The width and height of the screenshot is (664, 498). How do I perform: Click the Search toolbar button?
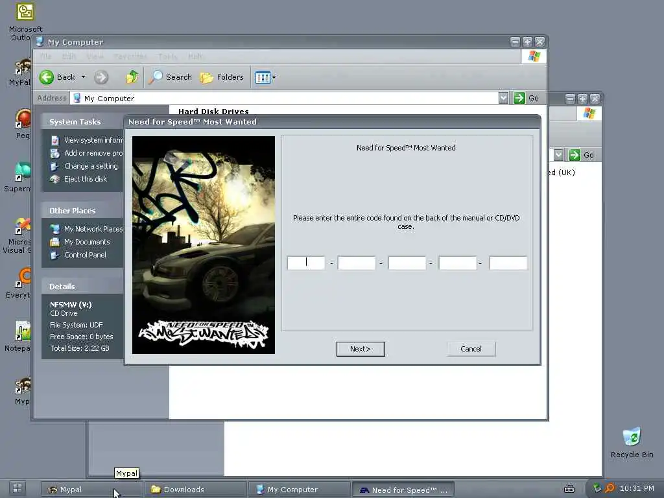(x=171, y=77)
